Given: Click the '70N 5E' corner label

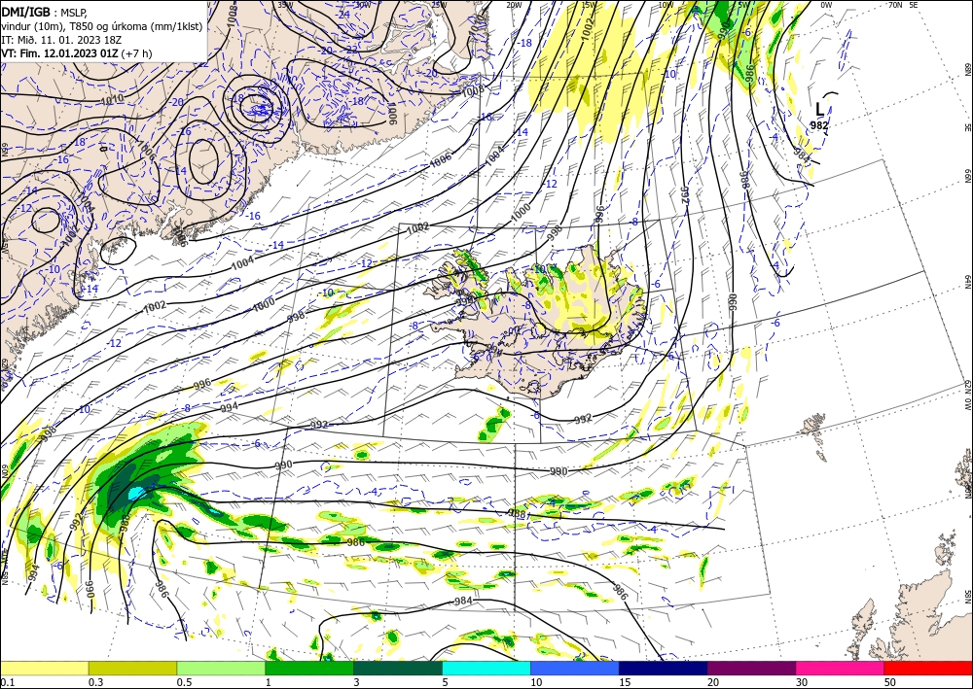Looking at the screenshot, I should (x=903, y=4).
